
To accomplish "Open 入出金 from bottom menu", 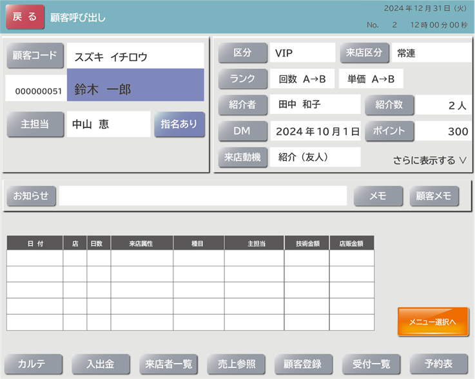I will 101,364.
